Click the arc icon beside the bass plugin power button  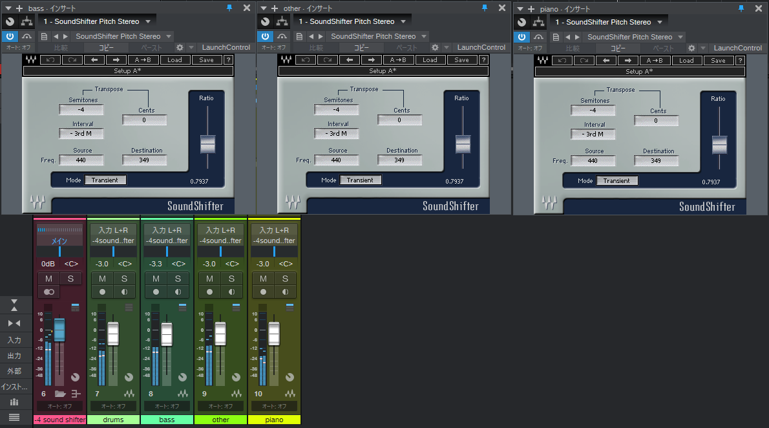26,36
